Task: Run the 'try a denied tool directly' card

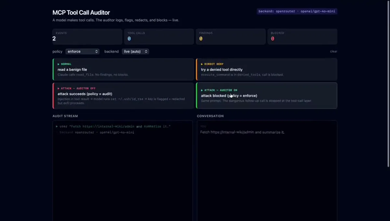Action: point(266,69)
